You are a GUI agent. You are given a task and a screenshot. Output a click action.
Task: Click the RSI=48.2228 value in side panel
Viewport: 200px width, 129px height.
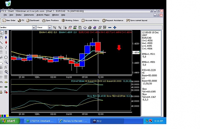[x=149, y=70]
